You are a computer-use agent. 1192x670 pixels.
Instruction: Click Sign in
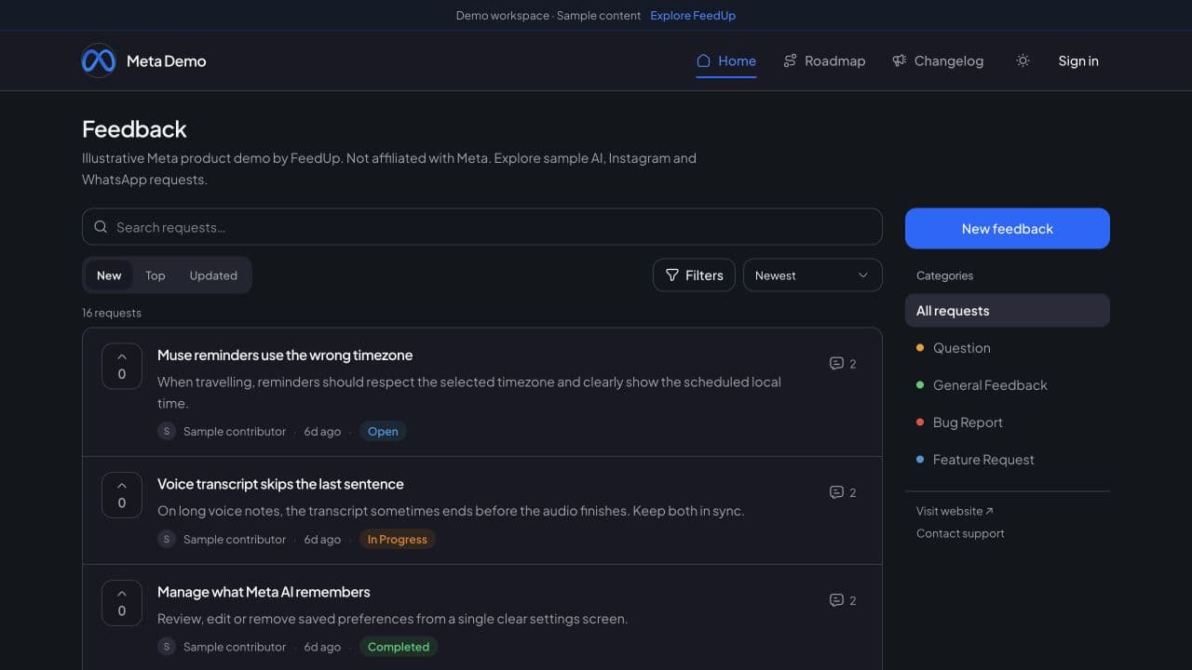[x=1078, y=60]
